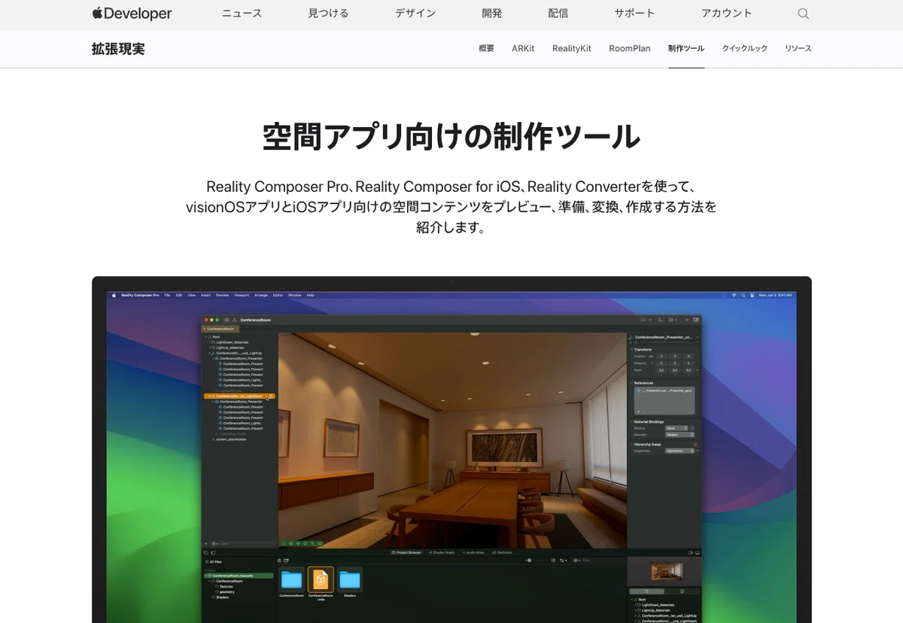
Task: Select the ConferenceRoom scene tab
Action: [222, 329]
